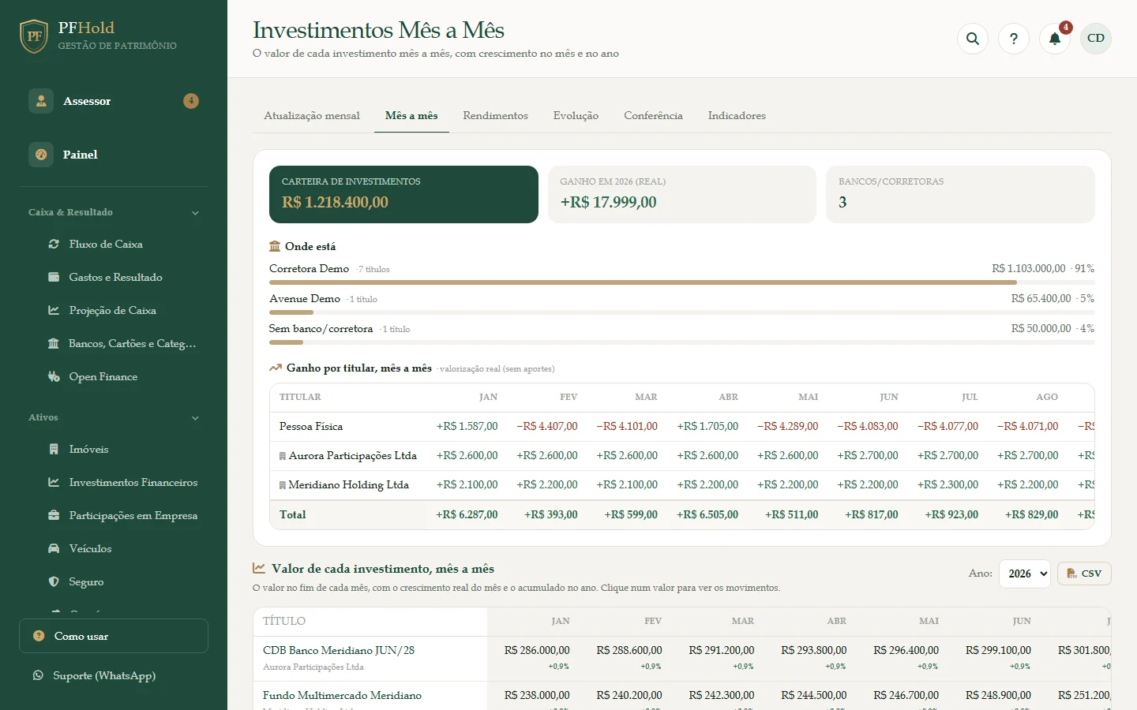Screen dimensions: 1137x710
Task: Switch to the Atualização mensal tab
Action: pos(312,116)
